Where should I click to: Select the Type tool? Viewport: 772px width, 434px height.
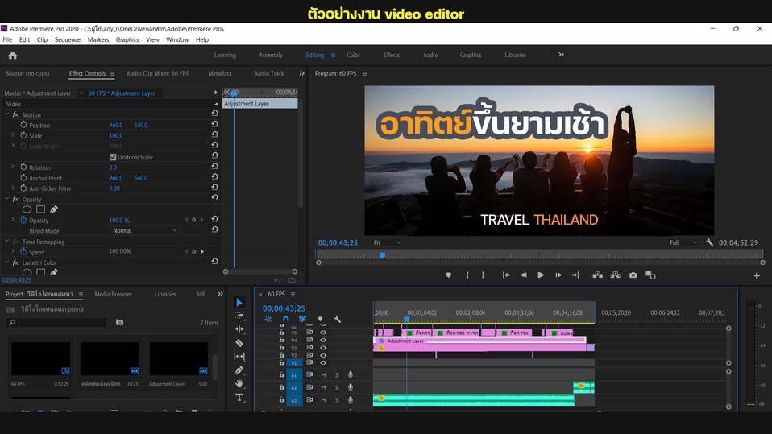(x=239, y=397)
